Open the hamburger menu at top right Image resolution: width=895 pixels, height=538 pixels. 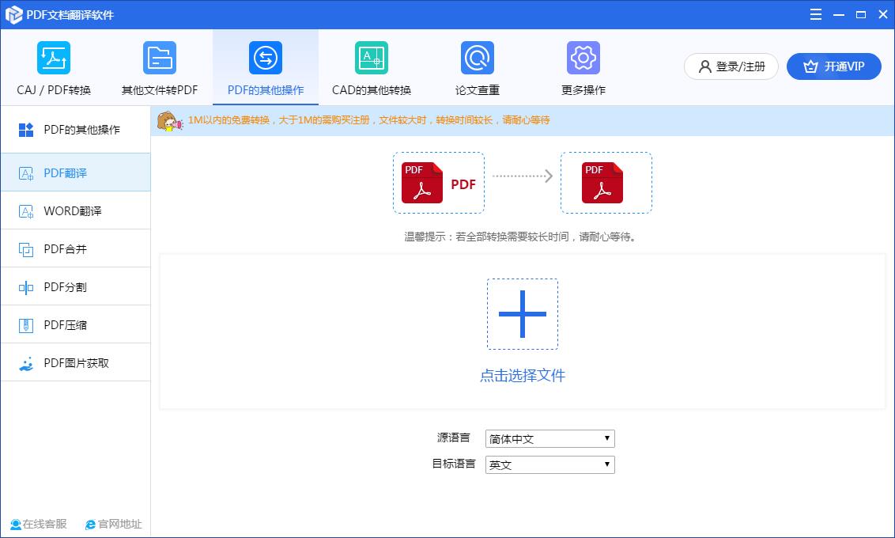(x=815, y=13)
